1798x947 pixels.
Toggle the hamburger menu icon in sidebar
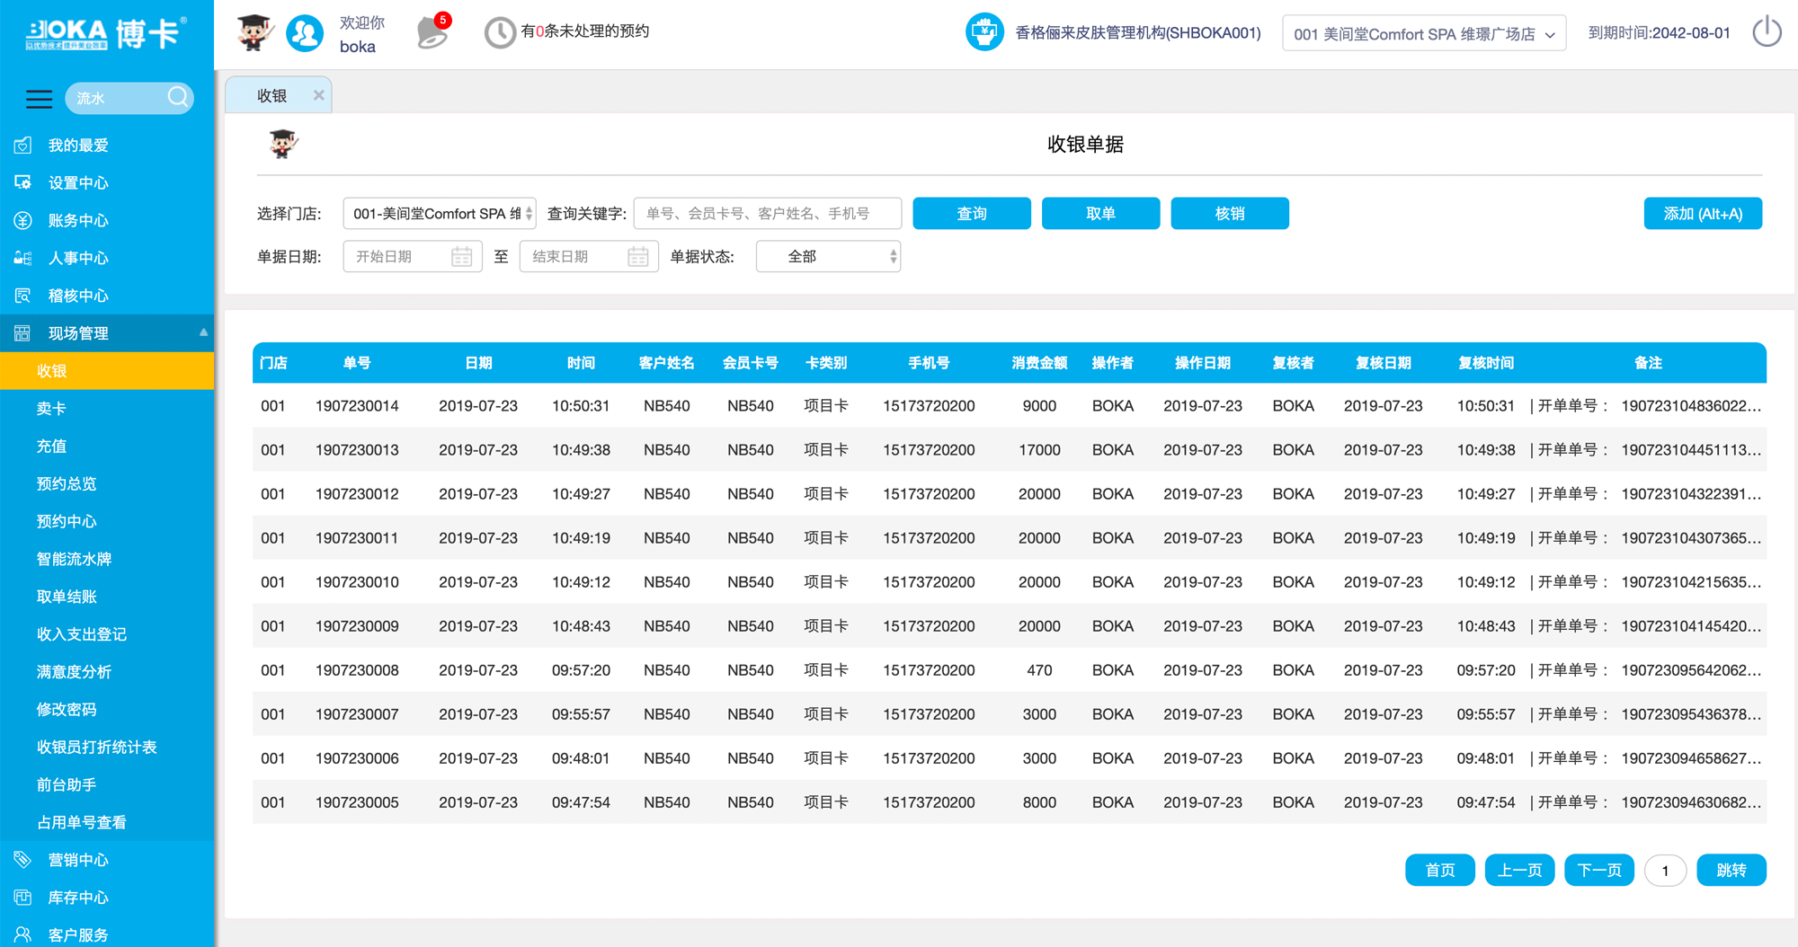pos(39,98)
